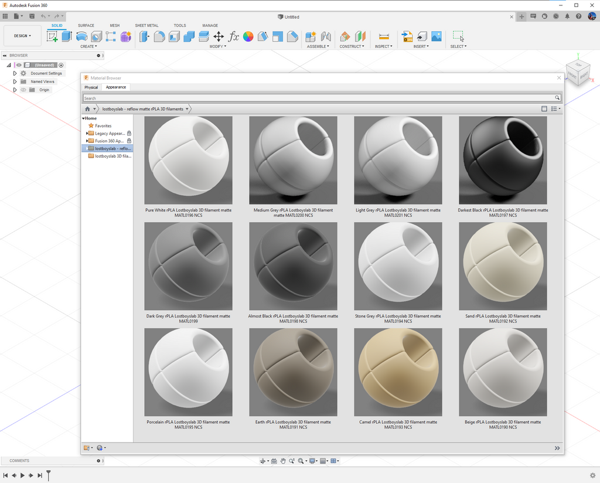
Task: Select the Revolve tool
Action: [81, 36]
